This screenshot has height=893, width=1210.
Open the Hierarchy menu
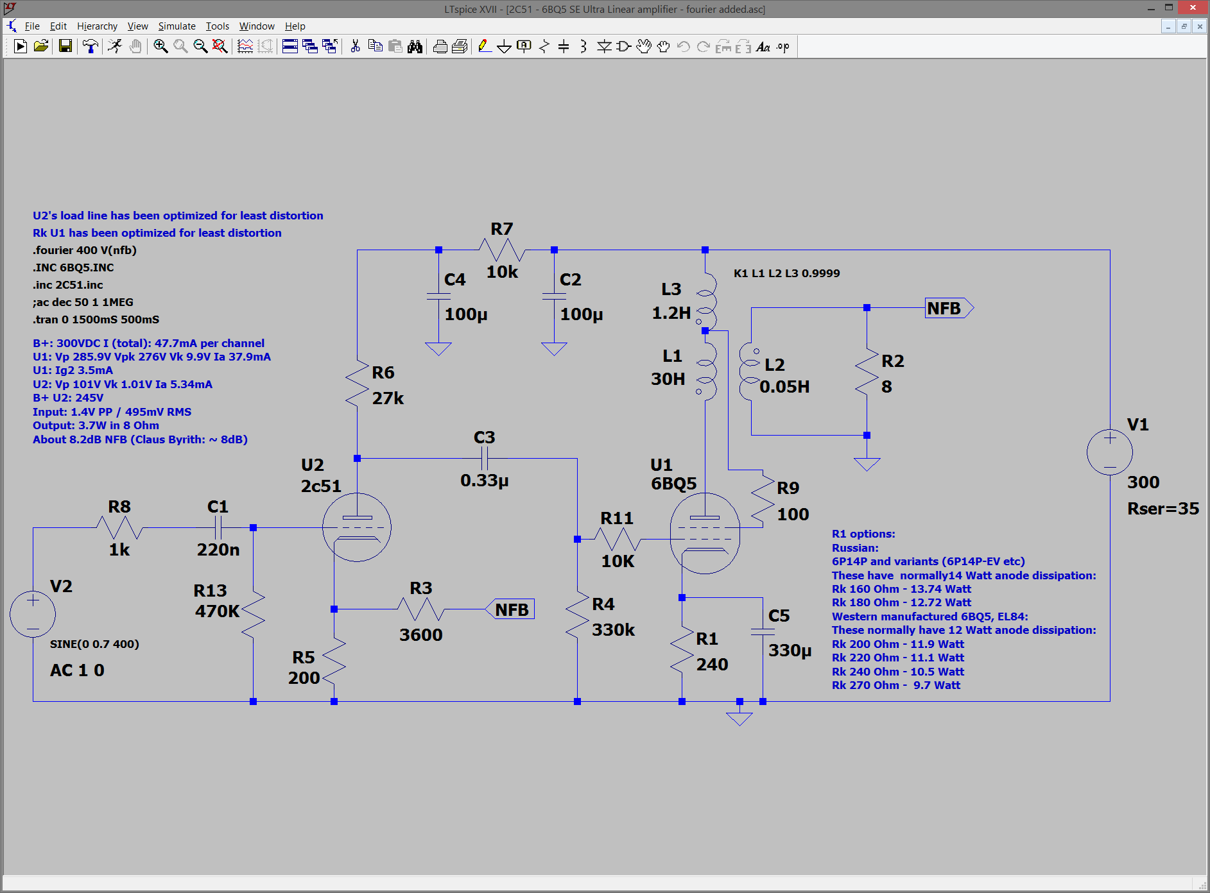[x=98, y=26]
